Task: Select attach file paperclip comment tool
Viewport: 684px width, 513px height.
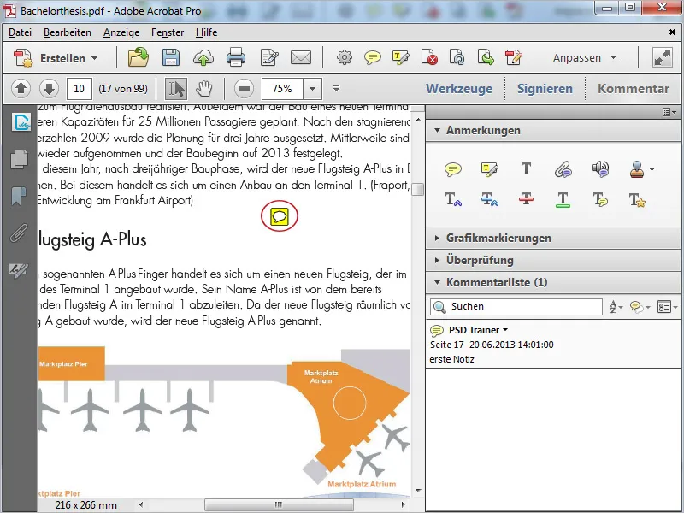Action: click(563, 168)
